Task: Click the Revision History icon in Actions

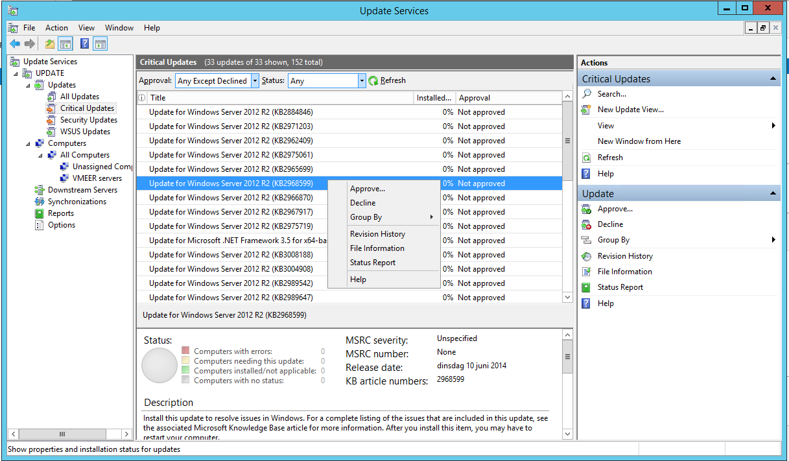Action: (x=587, y=256)
